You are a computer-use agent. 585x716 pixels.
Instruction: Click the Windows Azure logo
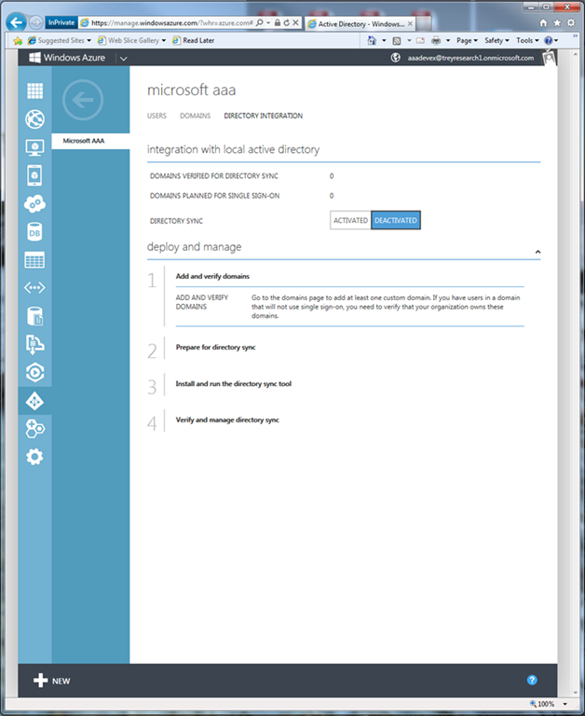click(67, 58)
